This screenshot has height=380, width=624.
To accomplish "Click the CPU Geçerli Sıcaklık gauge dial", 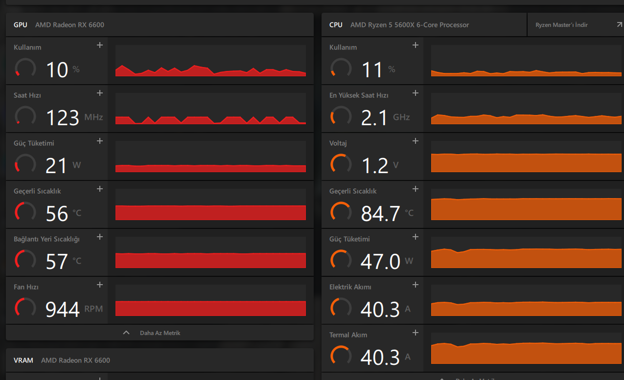I will coord(341,212).
